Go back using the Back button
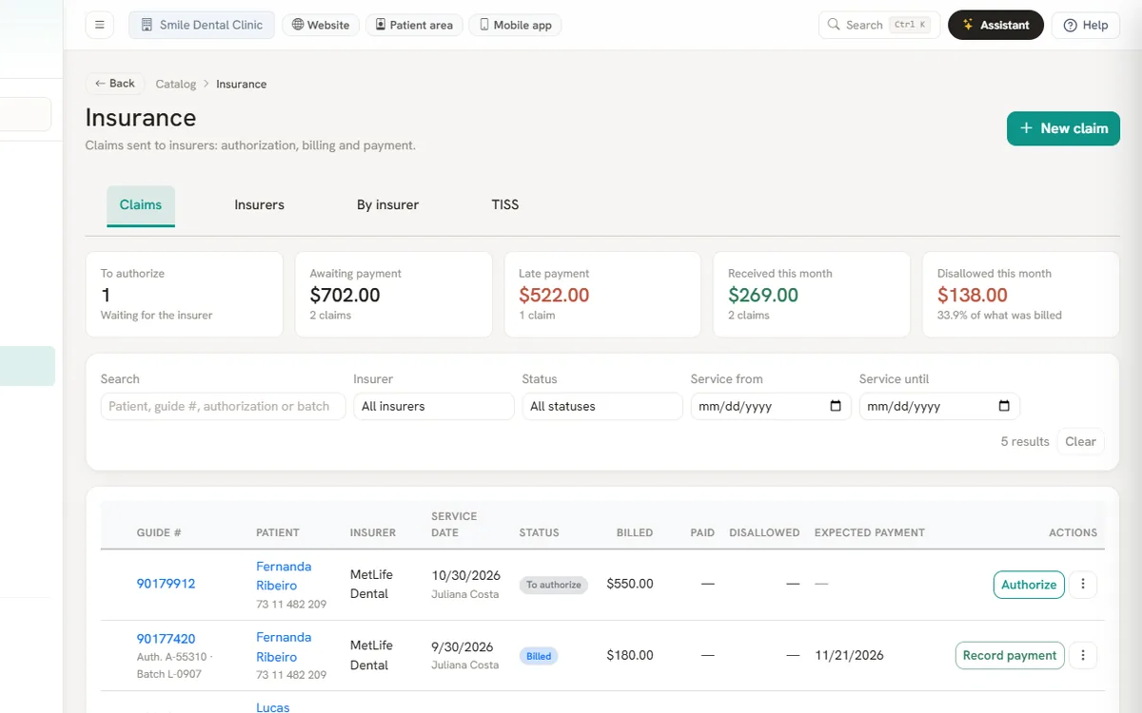The height and width of the screenshot is (713, 1142). point(115,84)
